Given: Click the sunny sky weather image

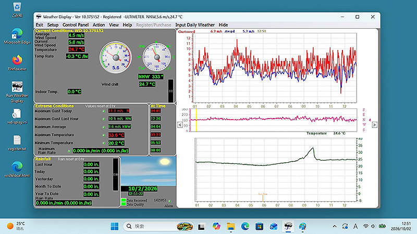Looking at the screenshot, I should pos(149,171).
